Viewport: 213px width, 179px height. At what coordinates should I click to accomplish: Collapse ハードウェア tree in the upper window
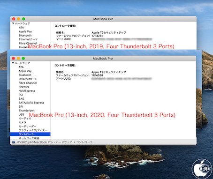point(13,23)
